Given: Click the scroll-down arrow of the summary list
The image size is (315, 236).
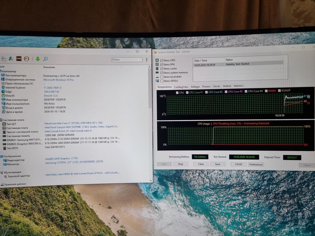Looking at the screenshot, I should pyautogui.click(x=151, y=181).
